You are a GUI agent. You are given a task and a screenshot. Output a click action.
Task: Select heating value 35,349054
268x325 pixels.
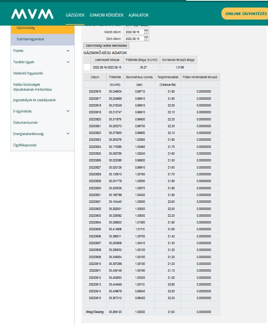coord(115,257)
